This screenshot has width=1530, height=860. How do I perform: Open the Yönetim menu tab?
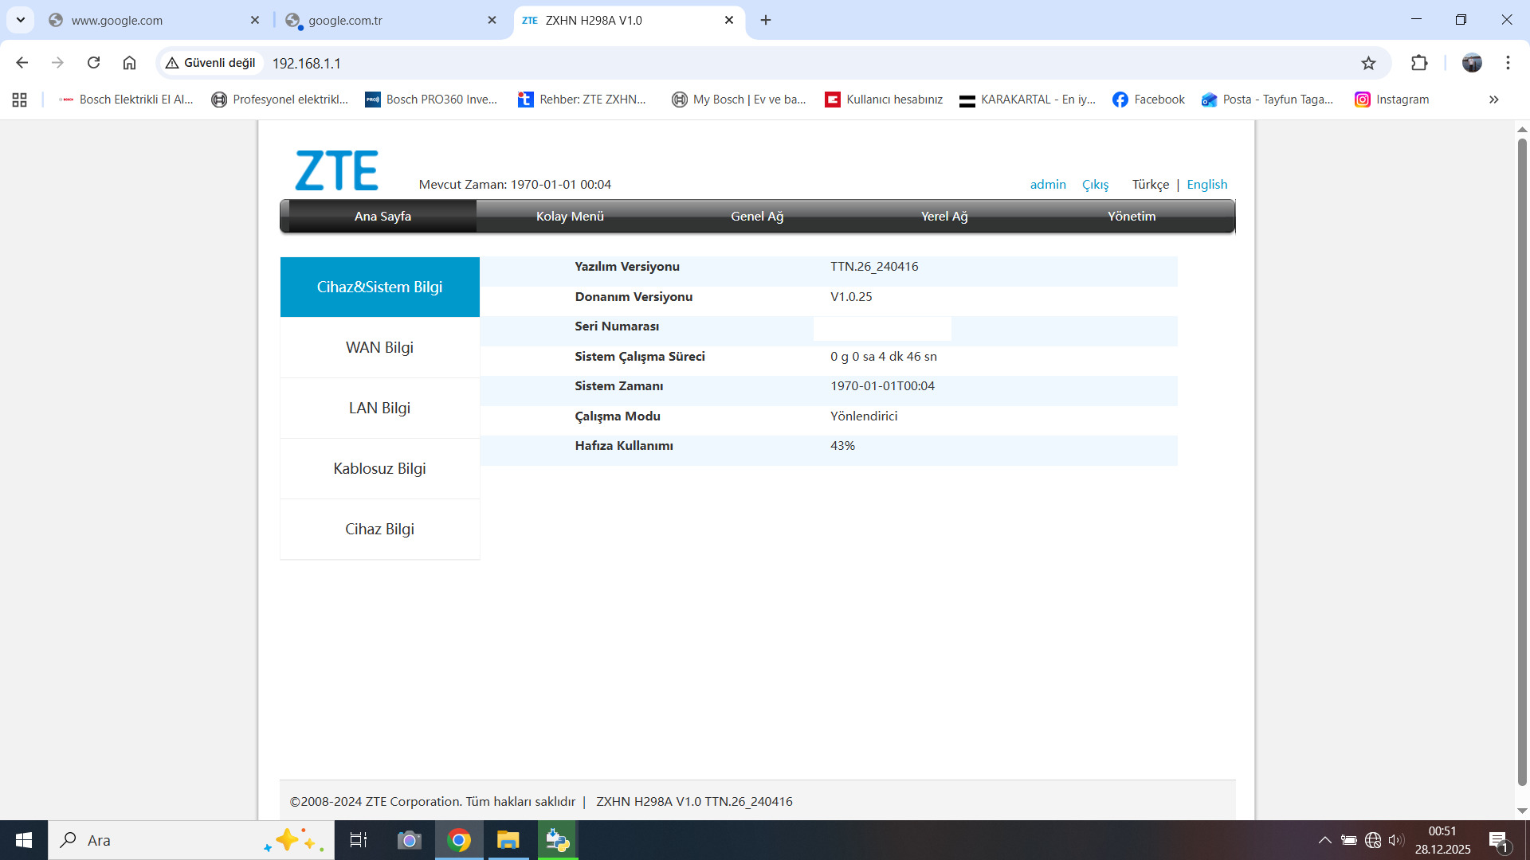[1132, 217]
